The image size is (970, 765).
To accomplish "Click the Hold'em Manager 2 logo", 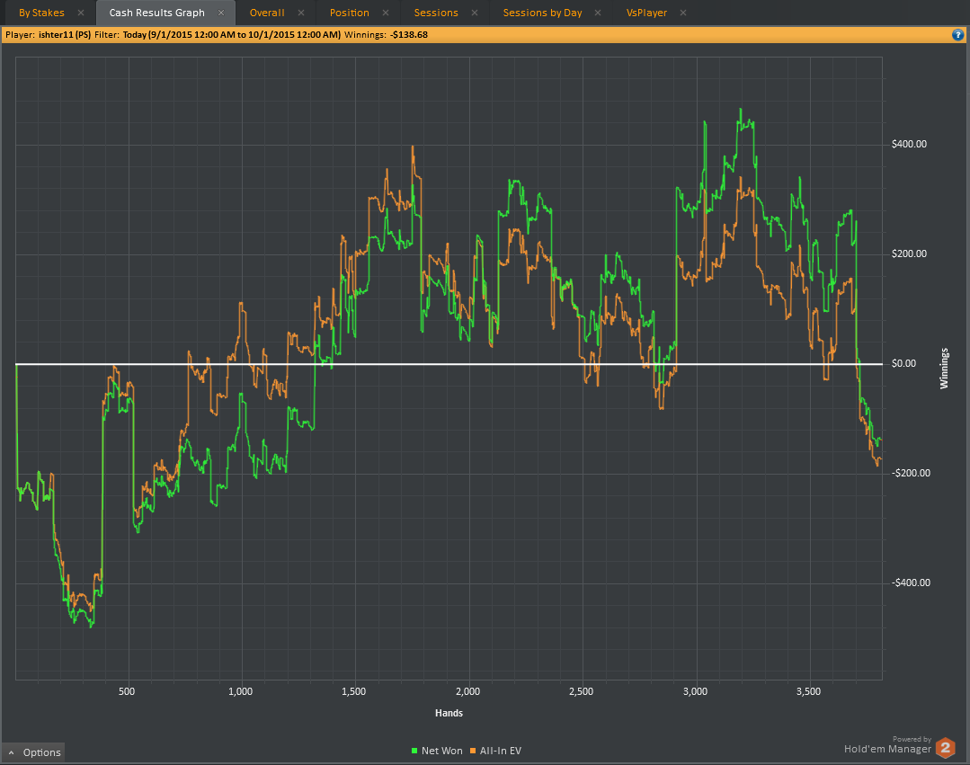I will pyautogui.click(x=945, y=748).
